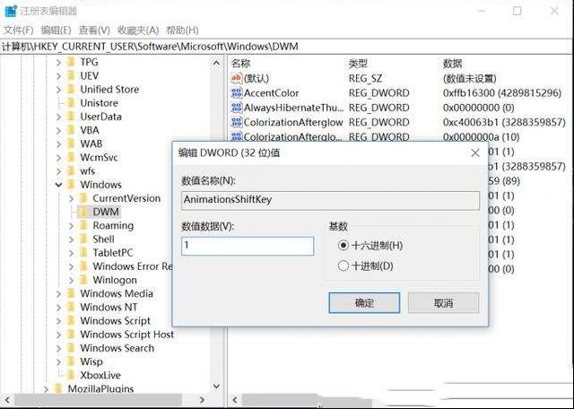This screenshot has width=574, height=409.
Task: Click the Windows Media folder icon
Action: (x=72, y=293)
